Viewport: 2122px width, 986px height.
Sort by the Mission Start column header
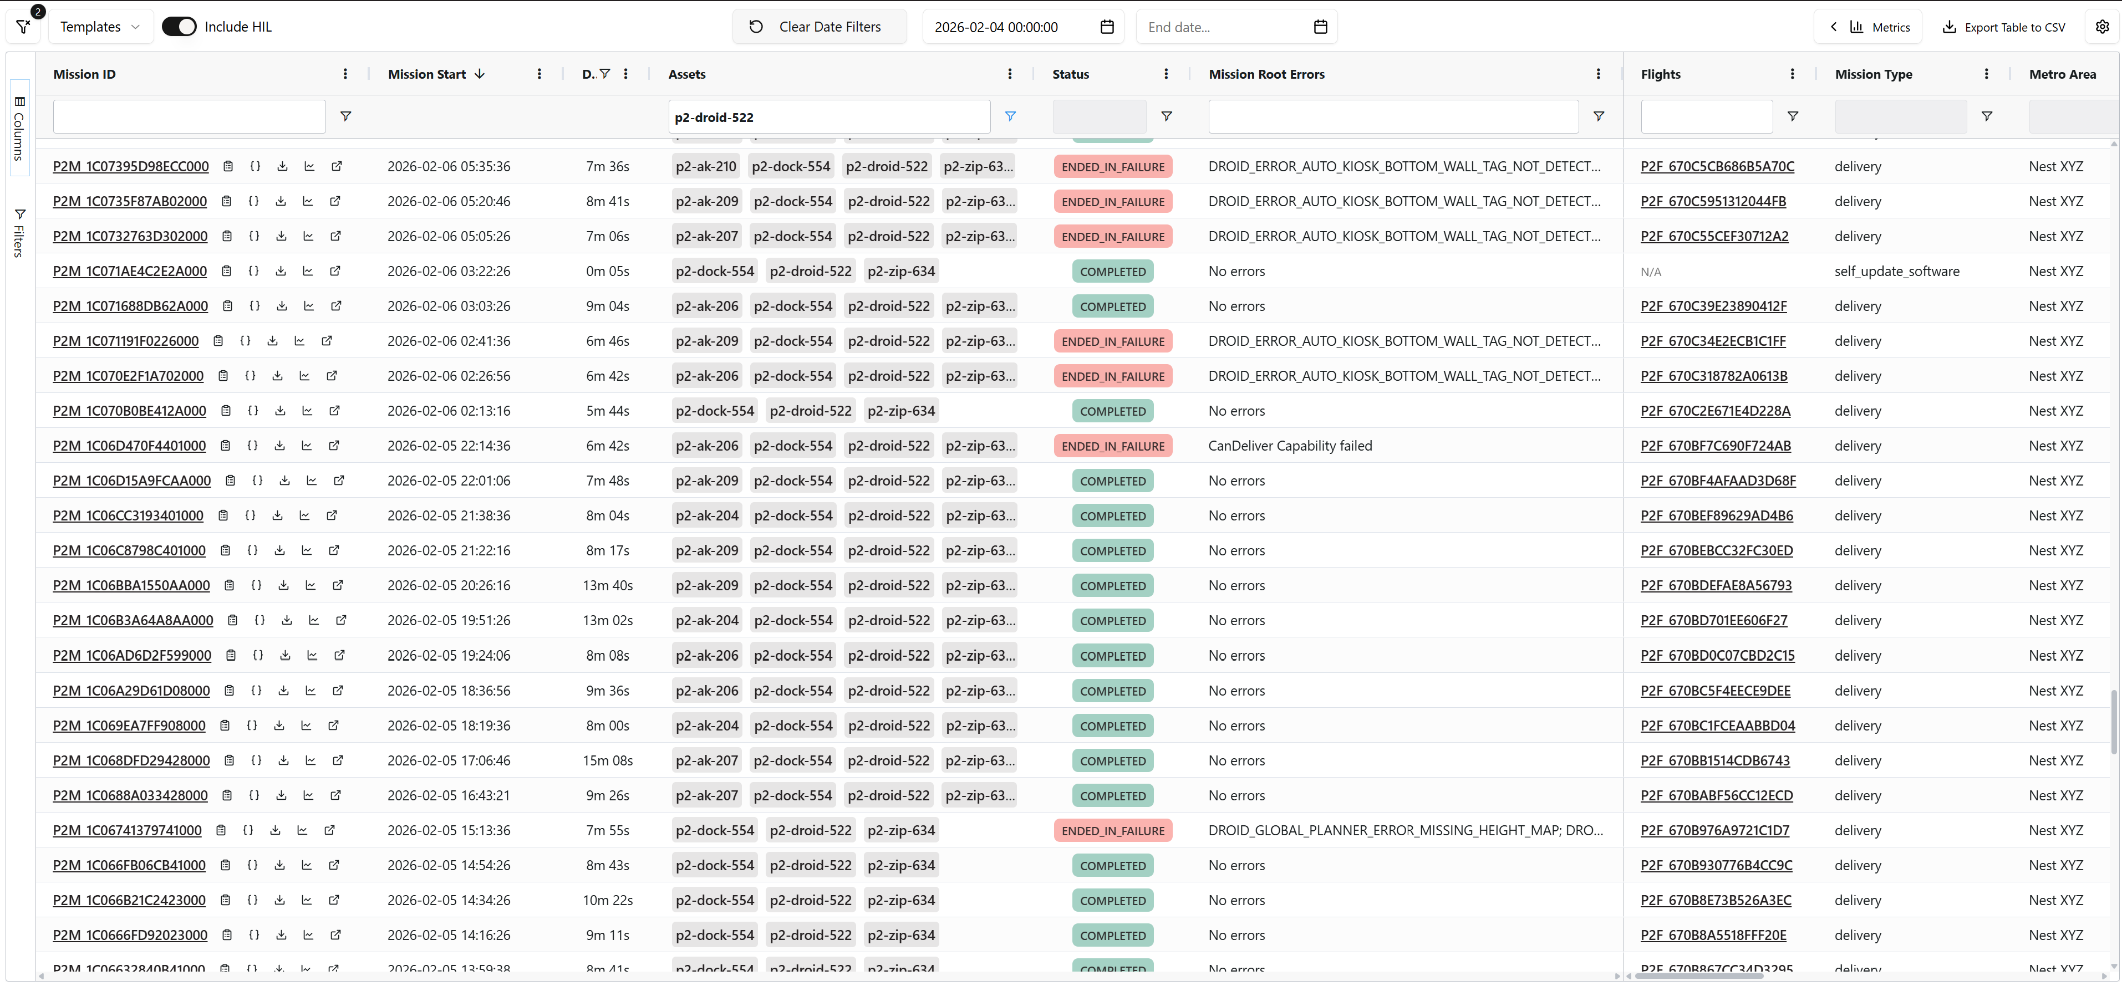point(436,74)
